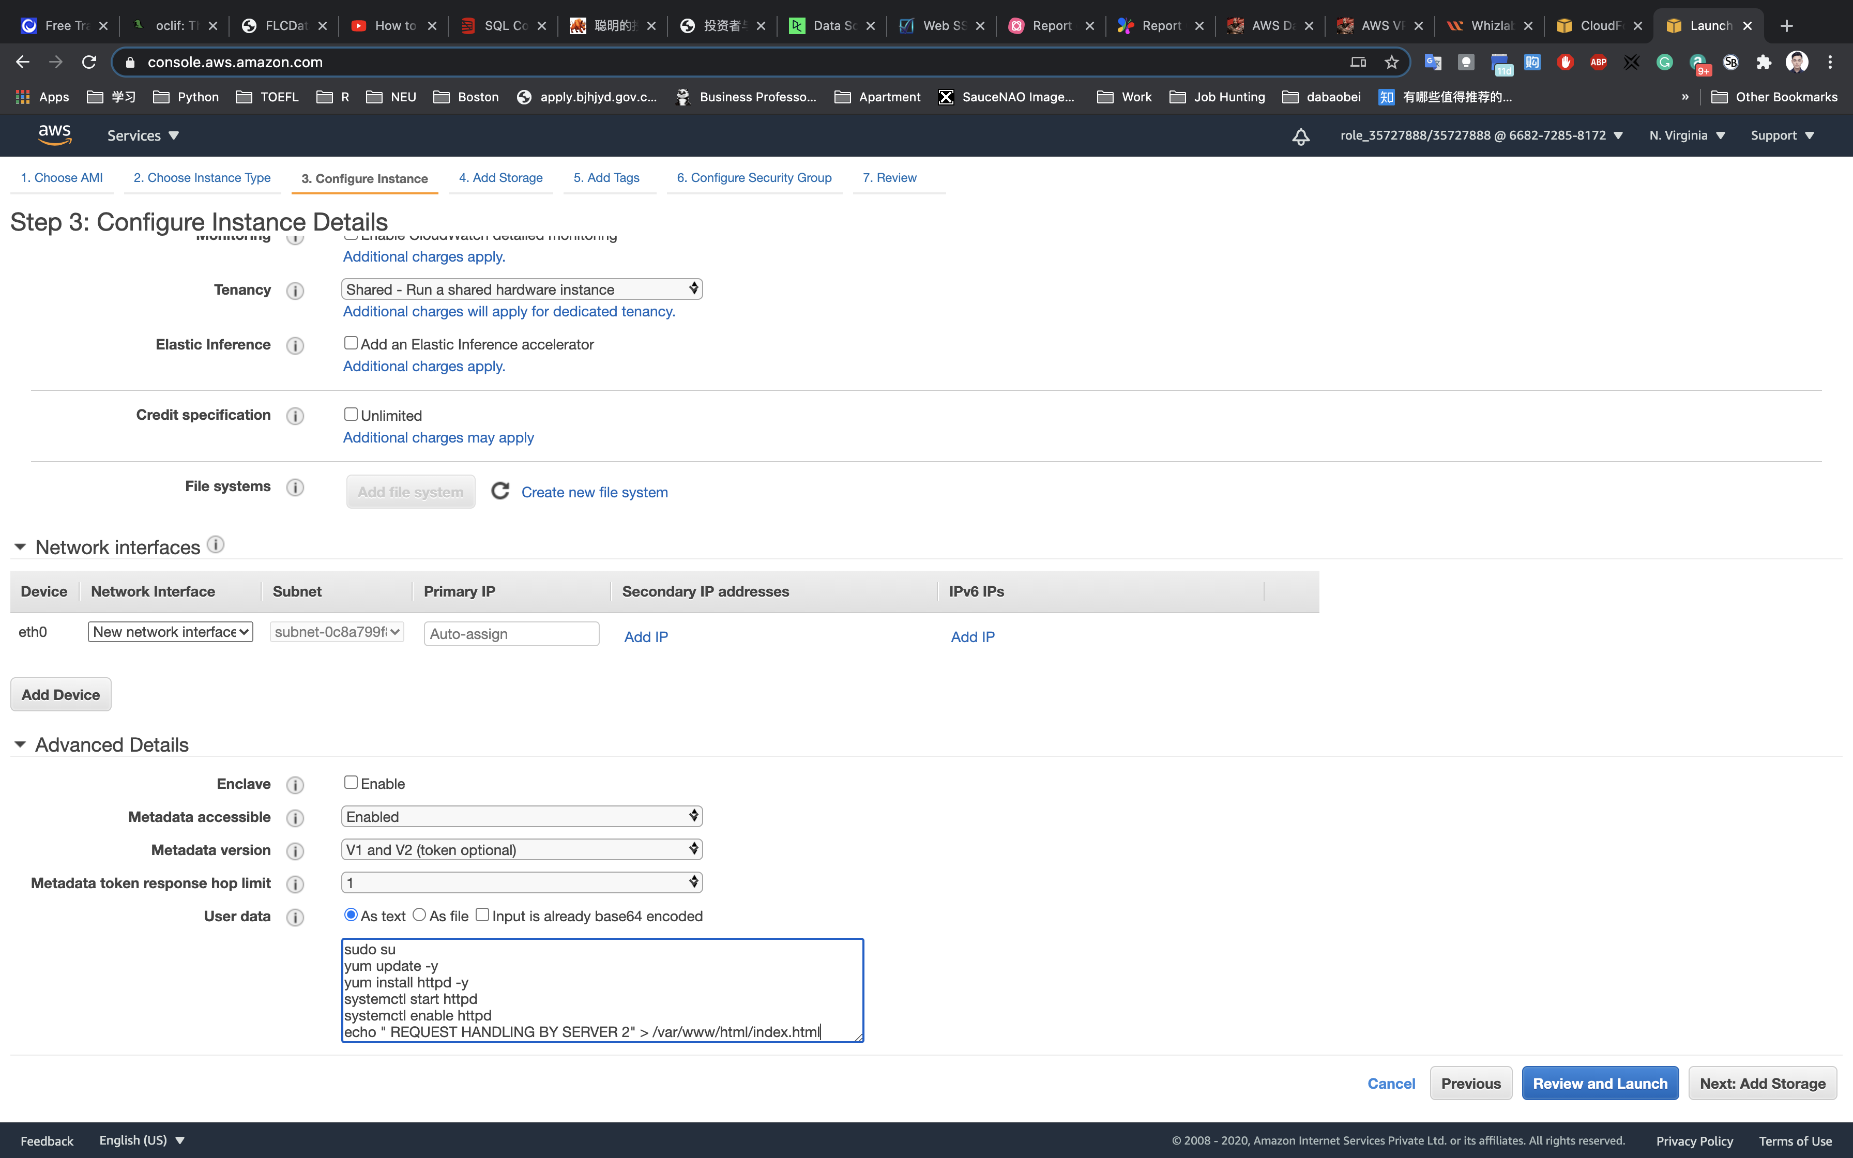Click the info icon beside User data
Screen dimensions: 1853x1158
click(295, 918)
